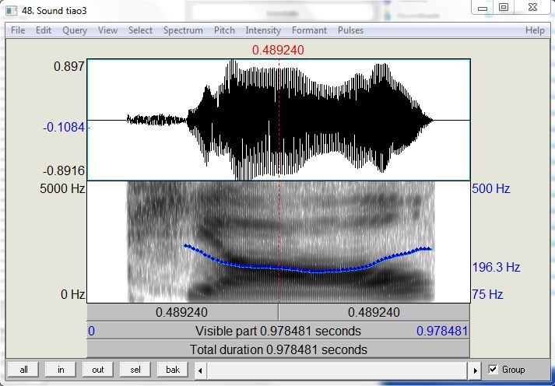Click the 'in' zoom button
555x386 pixels.
click(61, 370)
